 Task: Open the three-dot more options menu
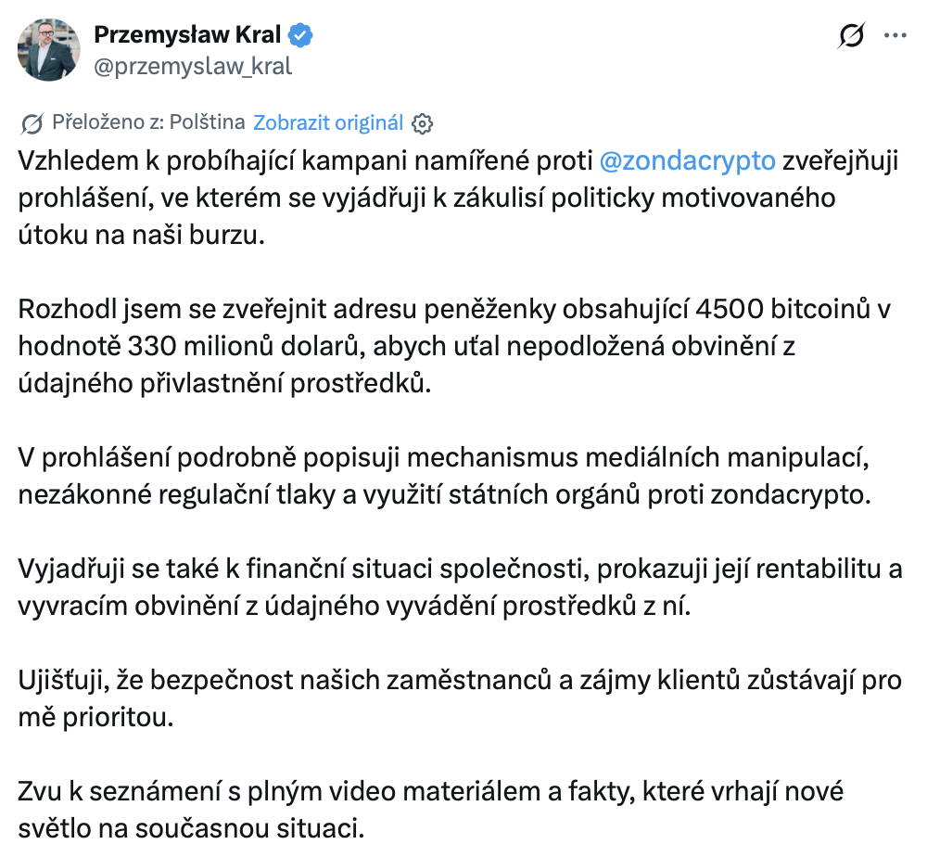(x=895, y=36)
